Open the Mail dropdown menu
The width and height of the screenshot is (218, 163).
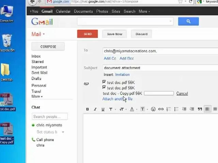38,34
